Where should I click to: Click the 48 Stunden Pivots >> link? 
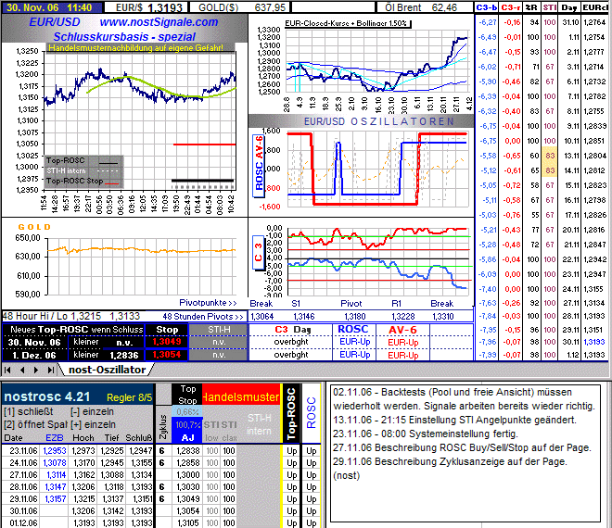click(203, 316)
